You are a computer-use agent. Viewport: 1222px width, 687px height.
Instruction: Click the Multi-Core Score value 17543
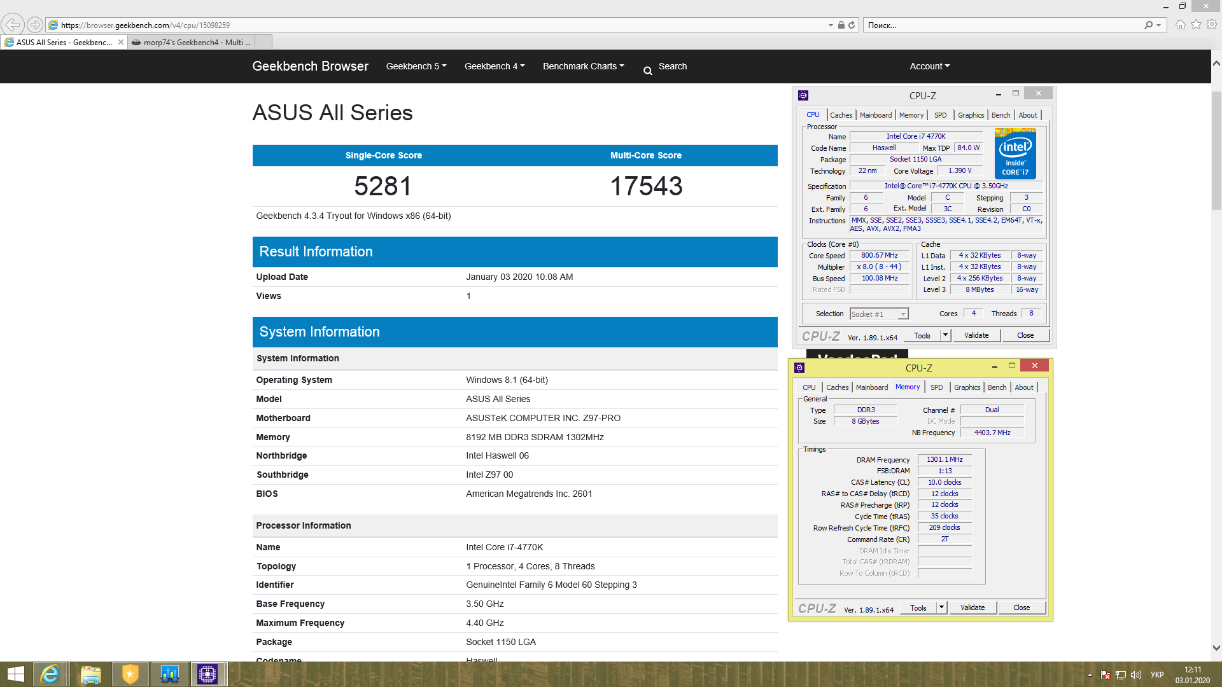[x=646, y=186]
